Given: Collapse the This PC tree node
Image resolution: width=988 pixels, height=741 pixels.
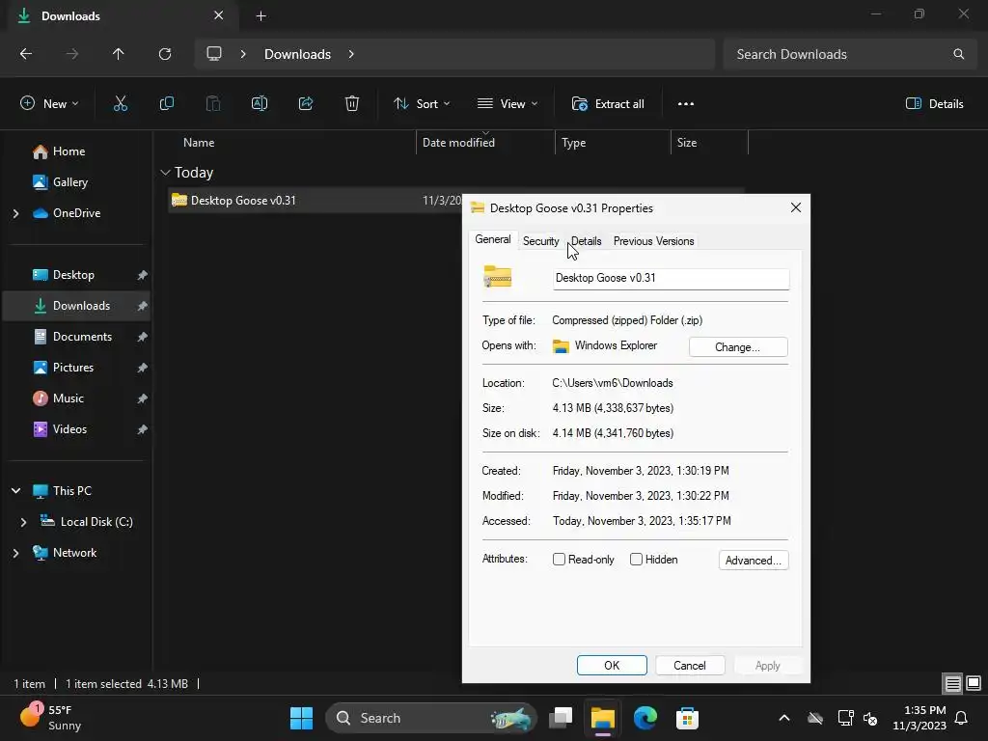Looking at the screenshot, I should point(16,491).
